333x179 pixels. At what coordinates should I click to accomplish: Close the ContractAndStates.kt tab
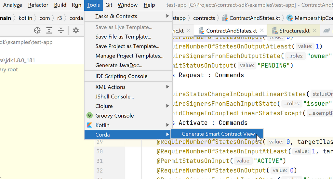coord(262,31)
